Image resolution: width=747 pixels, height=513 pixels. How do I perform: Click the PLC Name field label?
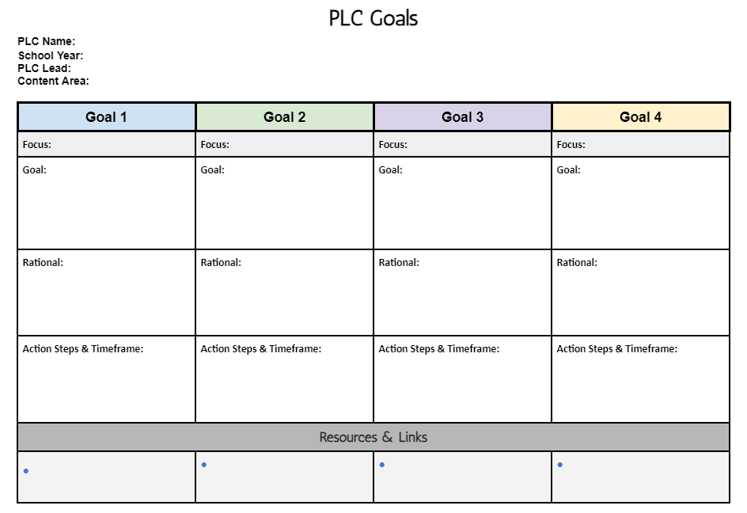(46, 41)
